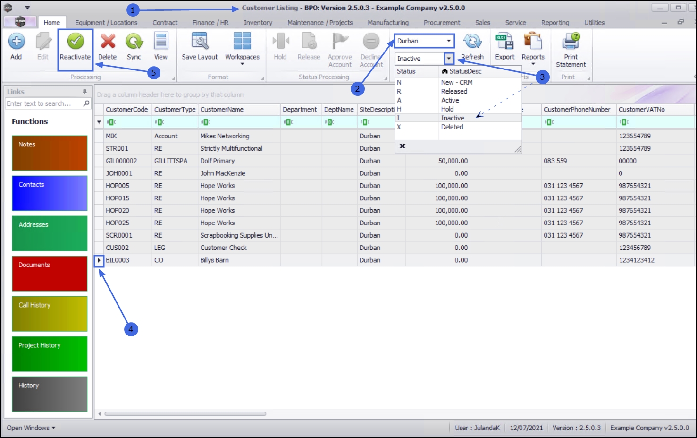Click the 'Scrapbooking Supplies Un…' cell
Image resolution: width=697 pixels, height=438 pixels.
239,235
